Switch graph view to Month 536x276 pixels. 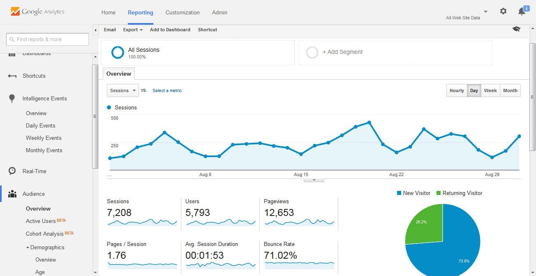[x=510, y=90]
